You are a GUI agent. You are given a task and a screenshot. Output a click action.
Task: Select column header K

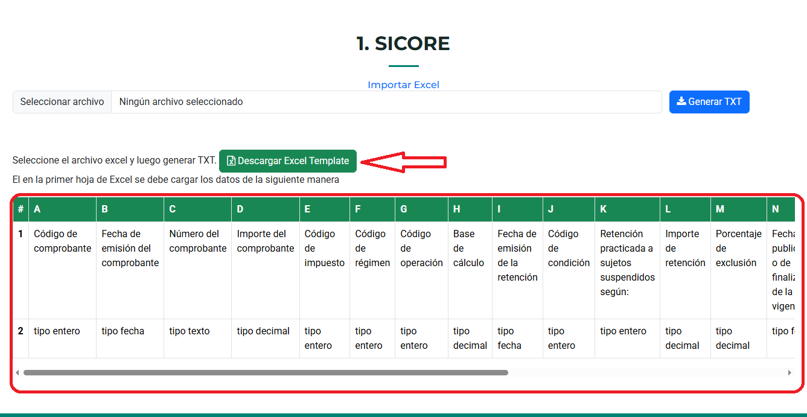[627, 209]
